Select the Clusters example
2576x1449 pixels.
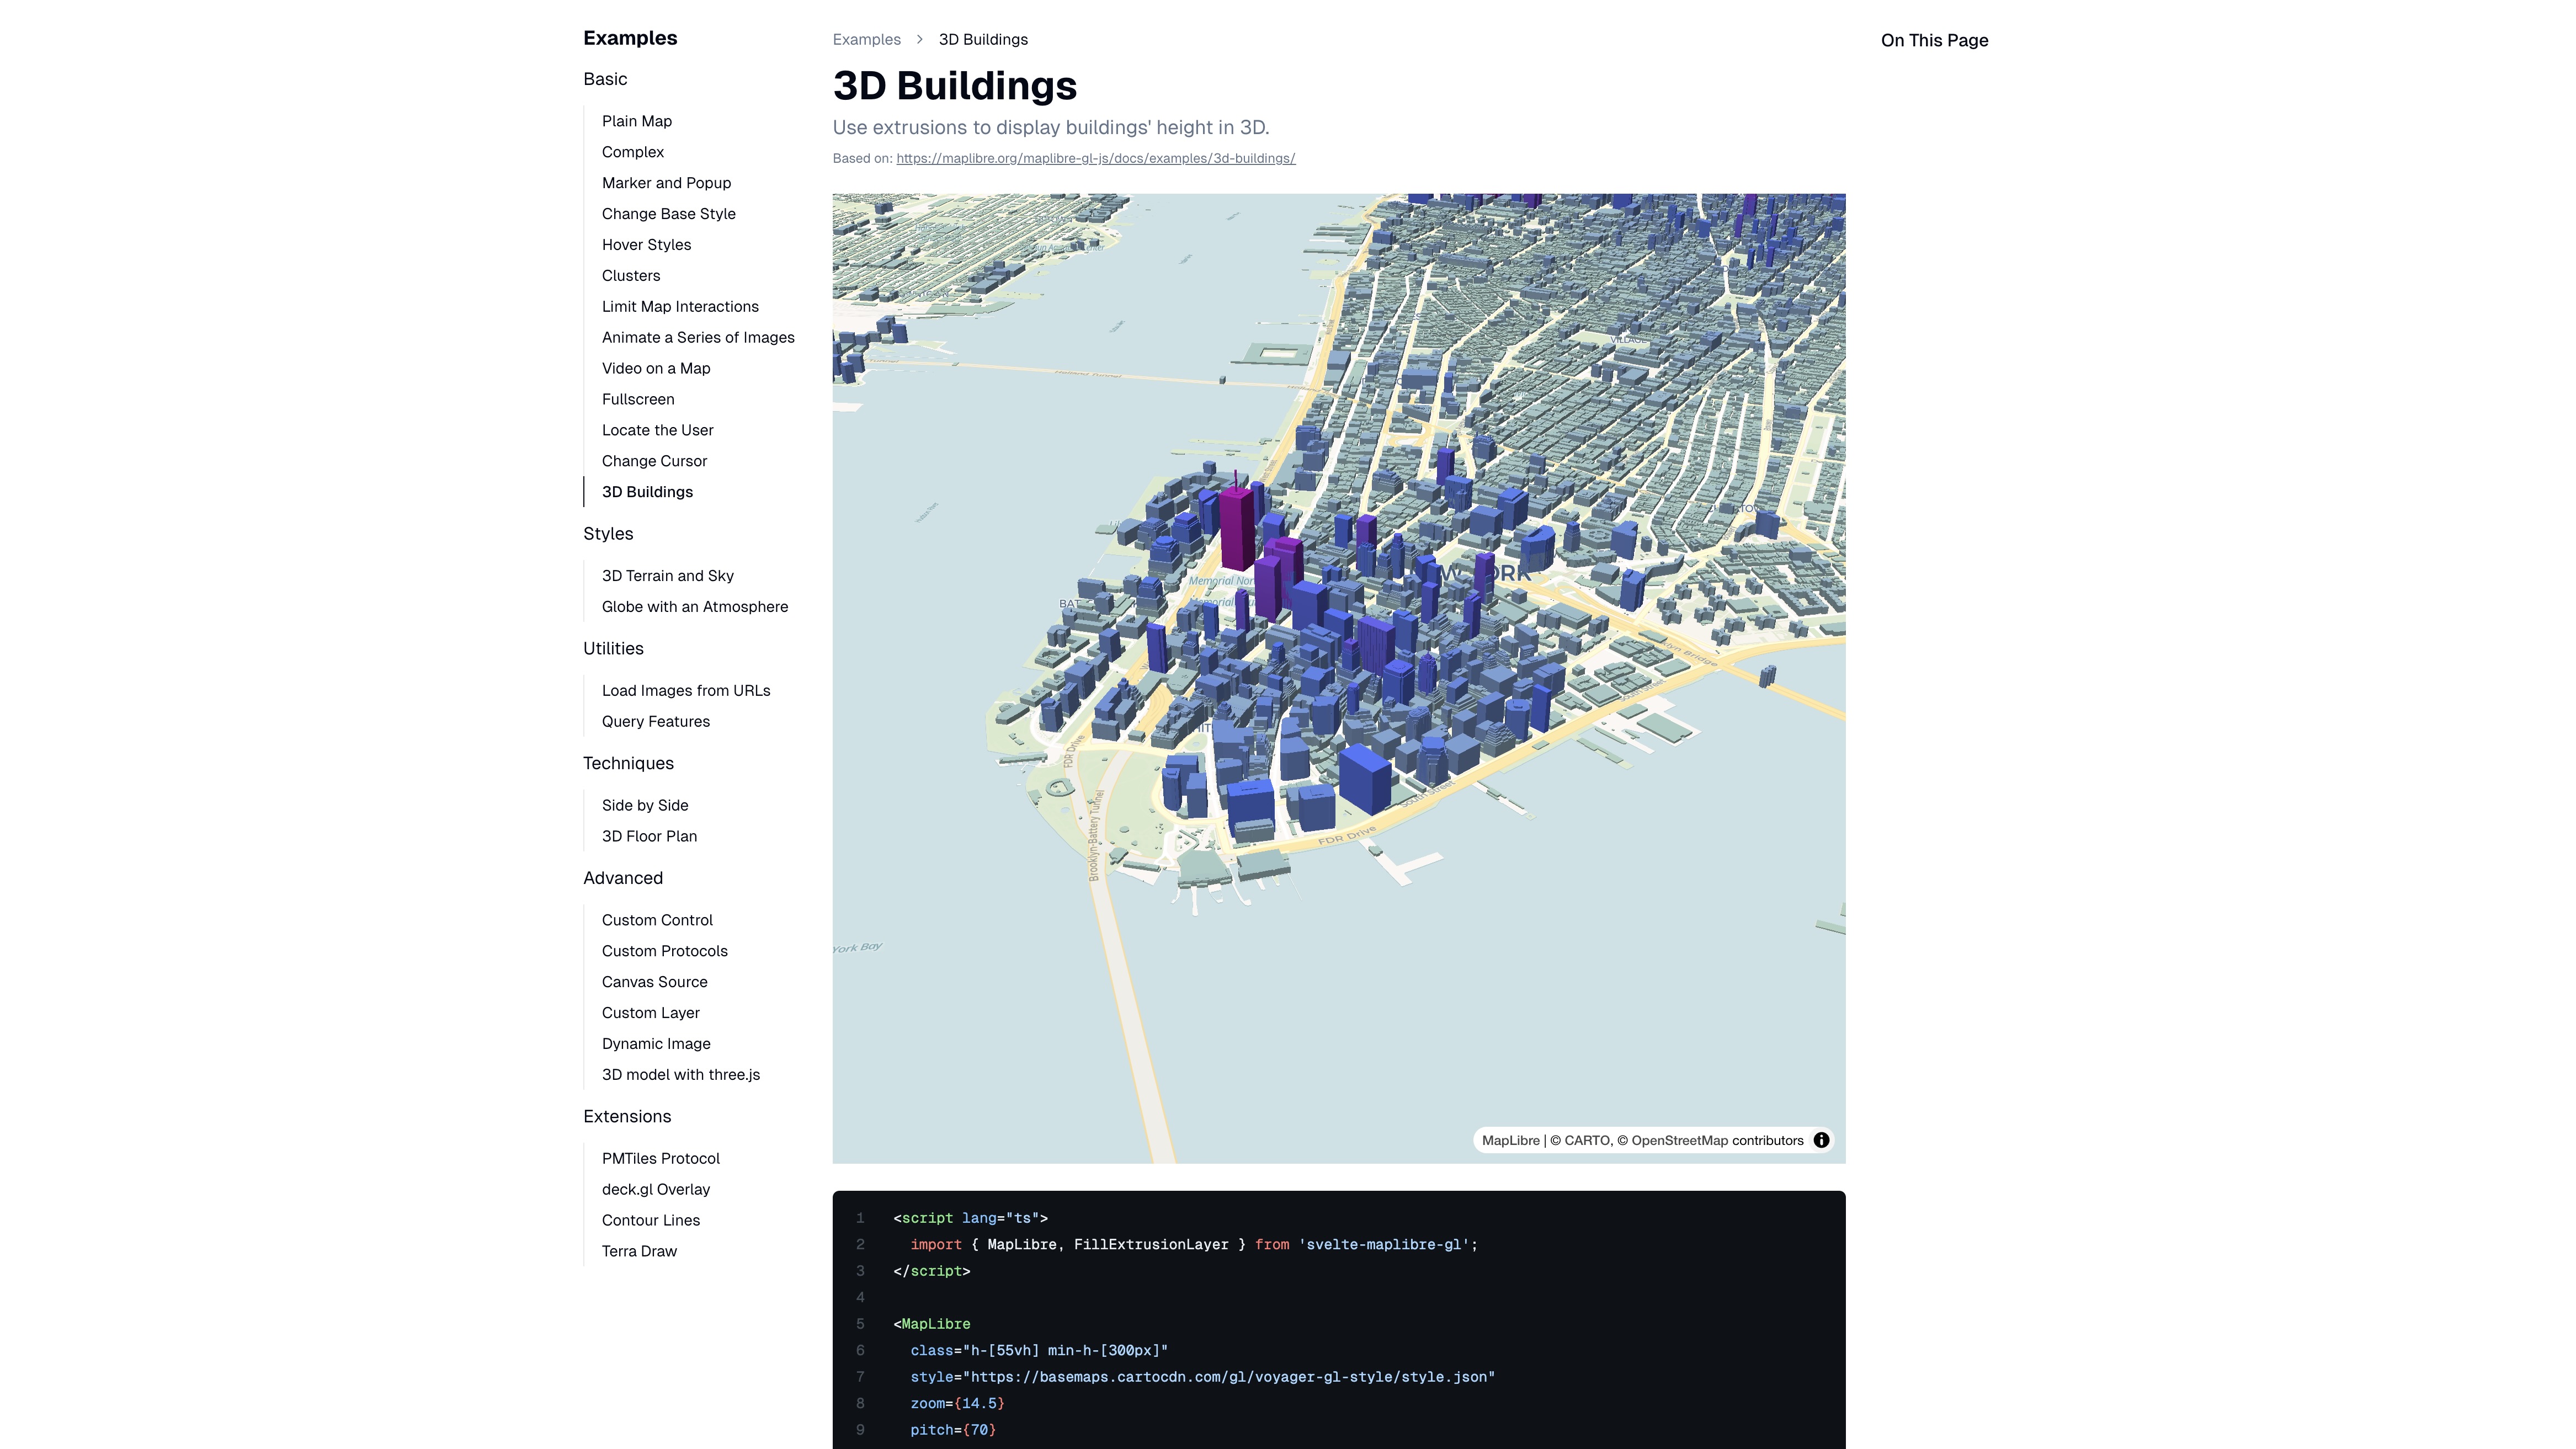tap(631, 275)
